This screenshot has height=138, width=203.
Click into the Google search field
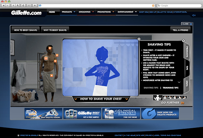179,5
